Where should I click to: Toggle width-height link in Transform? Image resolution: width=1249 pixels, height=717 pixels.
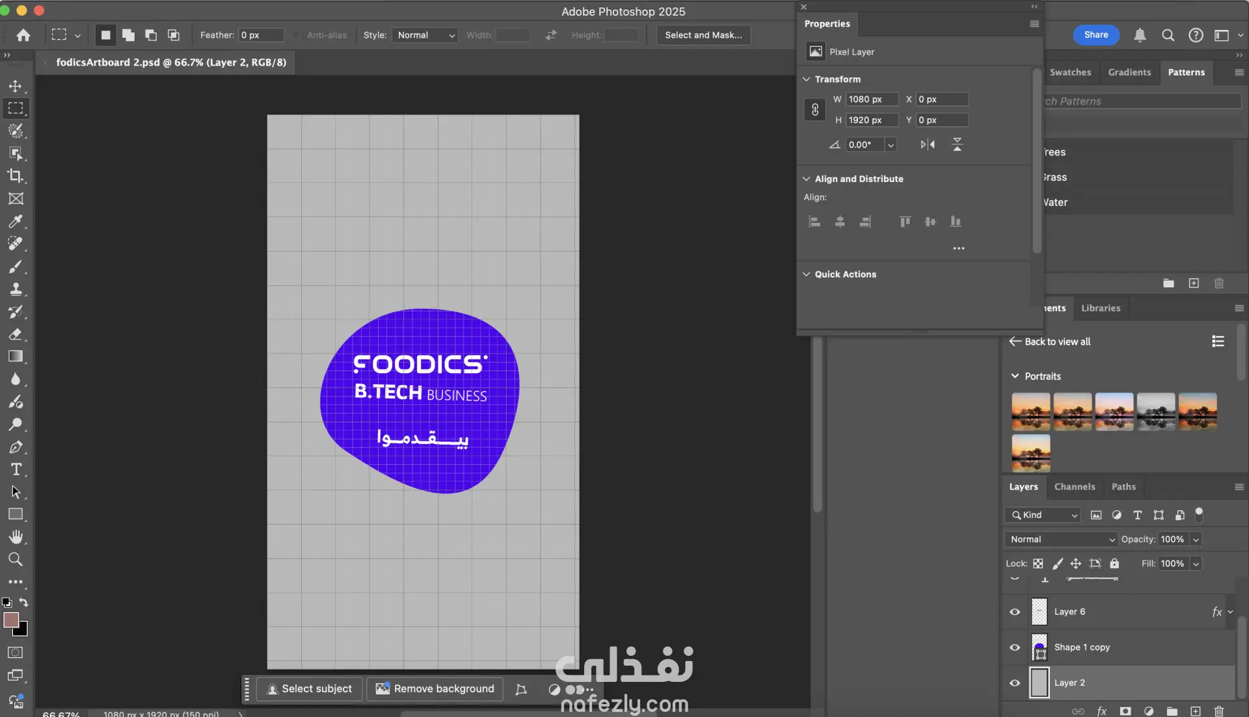(815, 109)
